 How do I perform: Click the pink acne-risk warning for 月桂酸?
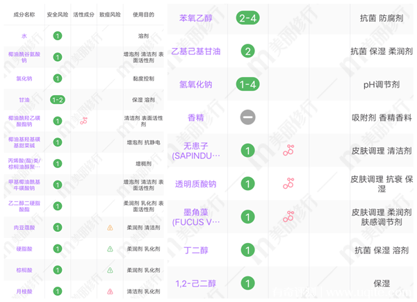[110, 292]
